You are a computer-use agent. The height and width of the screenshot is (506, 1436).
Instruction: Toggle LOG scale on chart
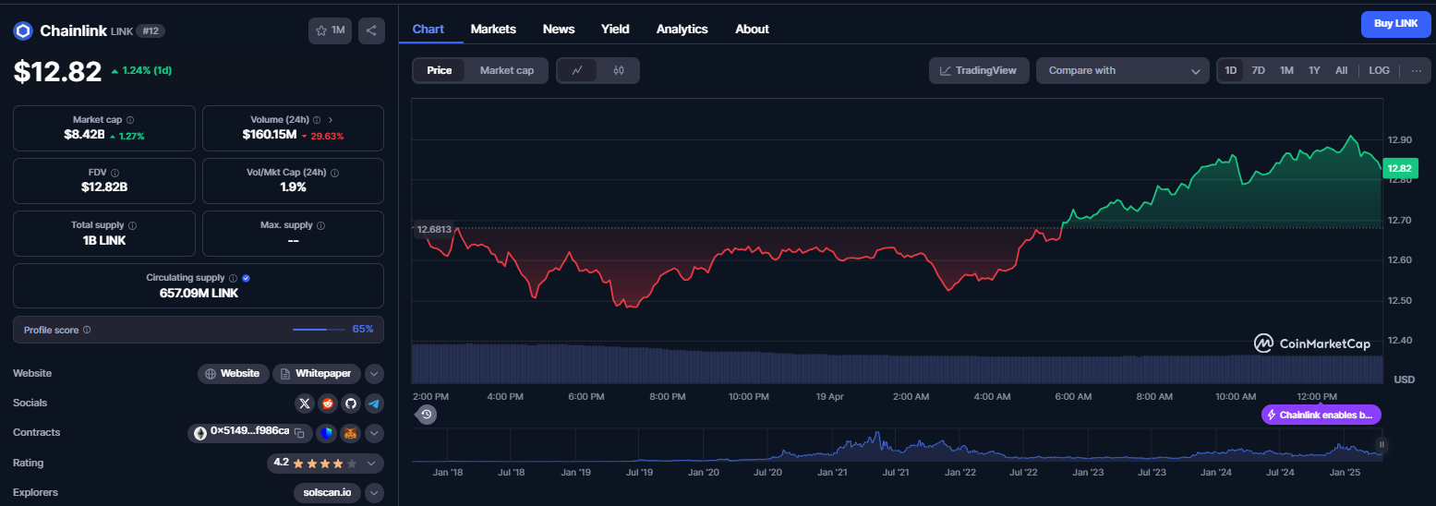click(x=1379, y=70)
